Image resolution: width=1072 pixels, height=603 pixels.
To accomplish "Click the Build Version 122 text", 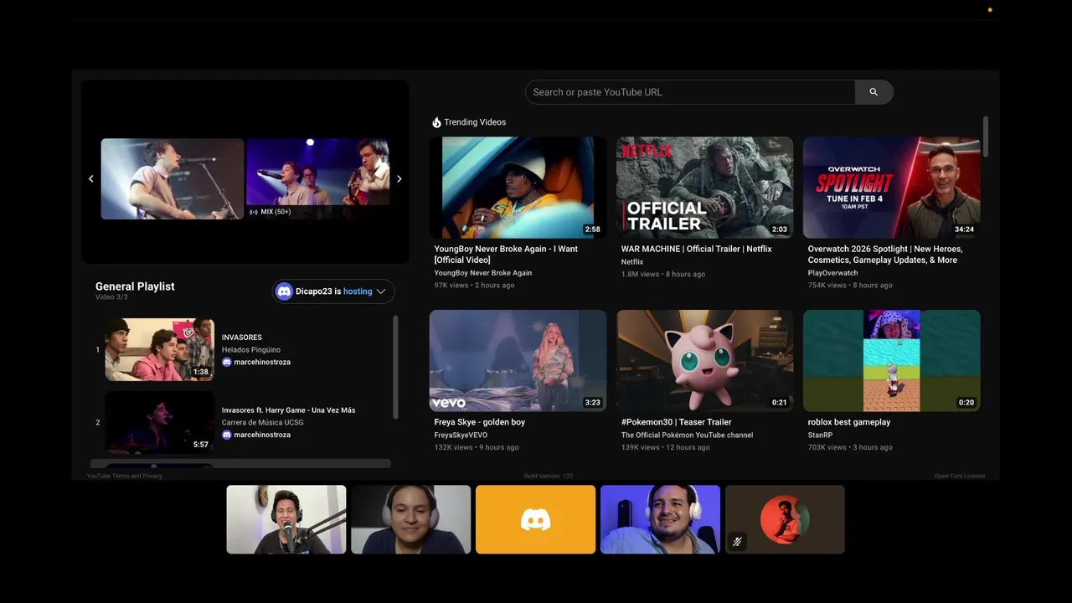I will click(549, 476).
